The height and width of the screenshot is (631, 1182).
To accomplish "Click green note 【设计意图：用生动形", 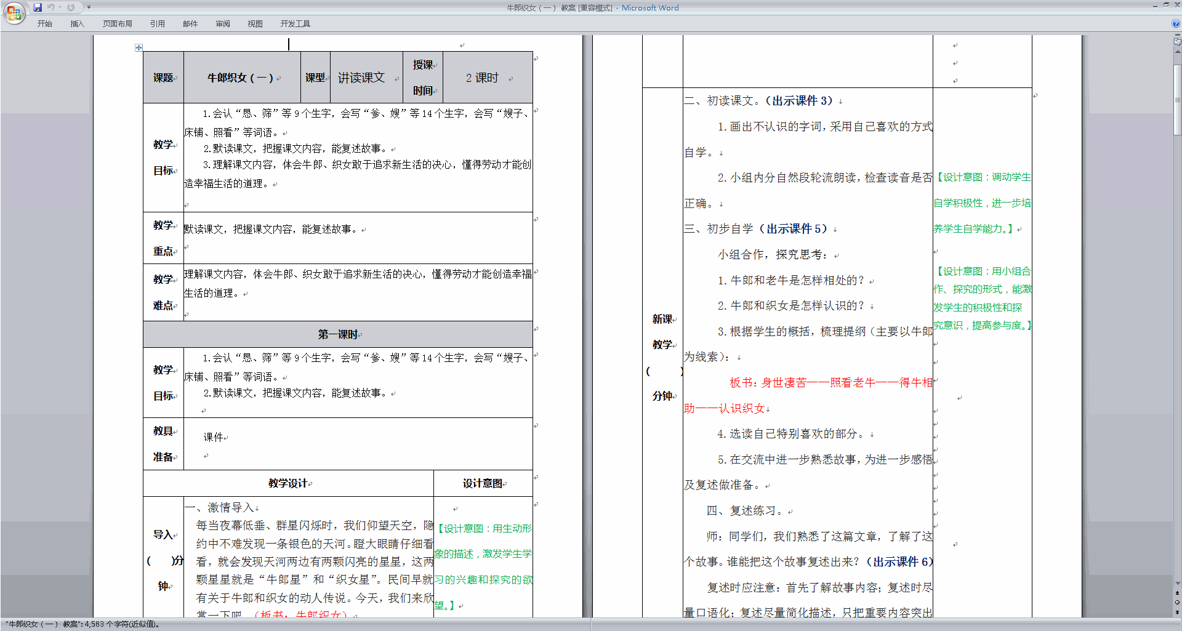I will click(484, 528).
